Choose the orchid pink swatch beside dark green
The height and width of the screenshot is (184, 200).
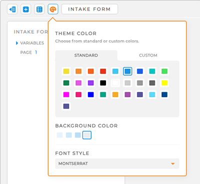point(78,83)
